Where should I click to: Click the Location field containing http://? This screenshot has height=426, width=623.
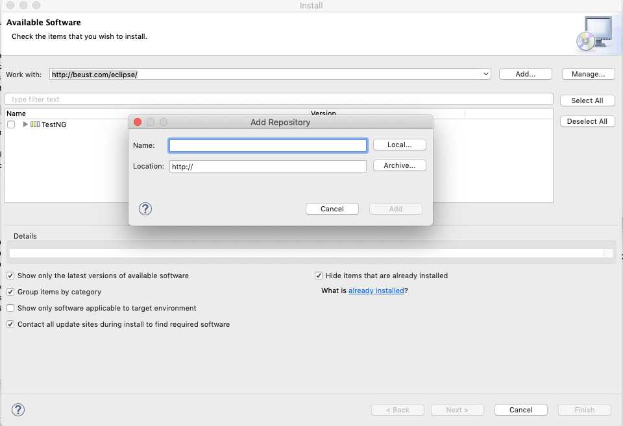coord(268,167)
